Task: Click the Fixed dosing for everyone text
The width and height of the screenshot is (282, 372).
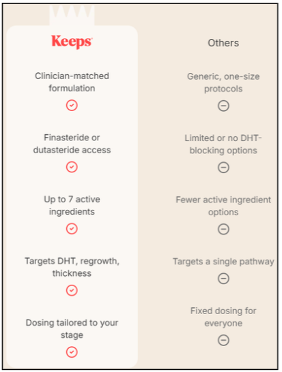Action: (223, 317)
